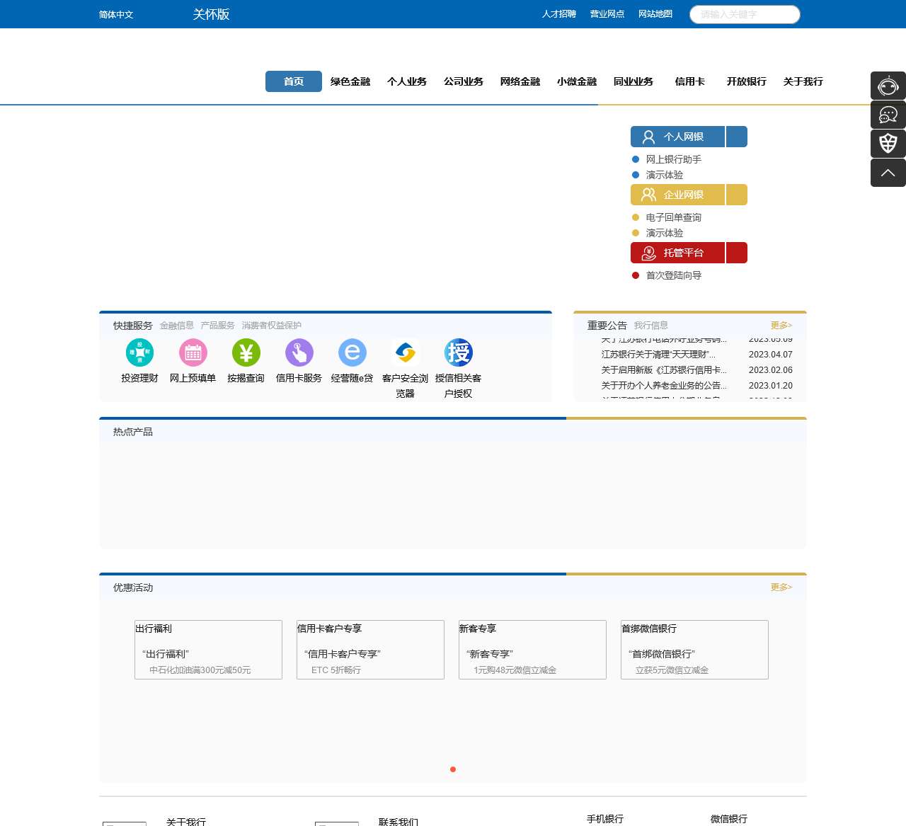Expand the 简体中文 language selector
The height and width of the screenshot is (826, 906).
pos(116,15)
